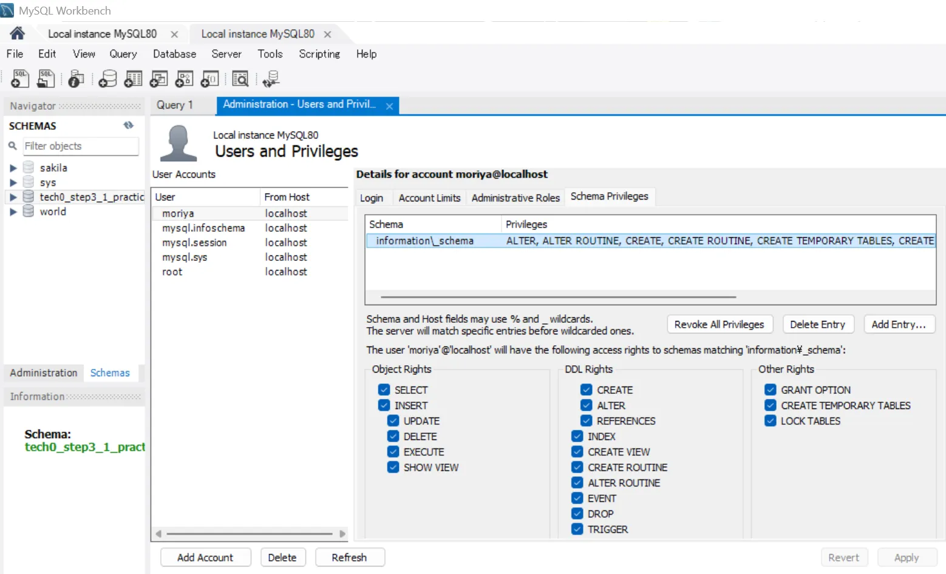Close the second Local instance MySQL80 tab
This screenshot has width=946, height=574.
[x=327, y=34]
